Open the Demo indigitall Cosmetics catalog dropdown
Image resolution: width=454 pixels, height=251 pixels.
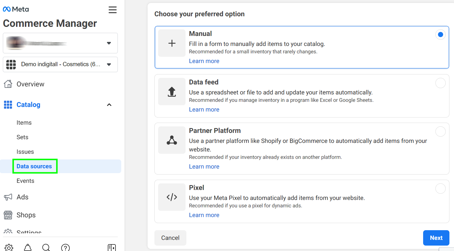coord(60,64)
